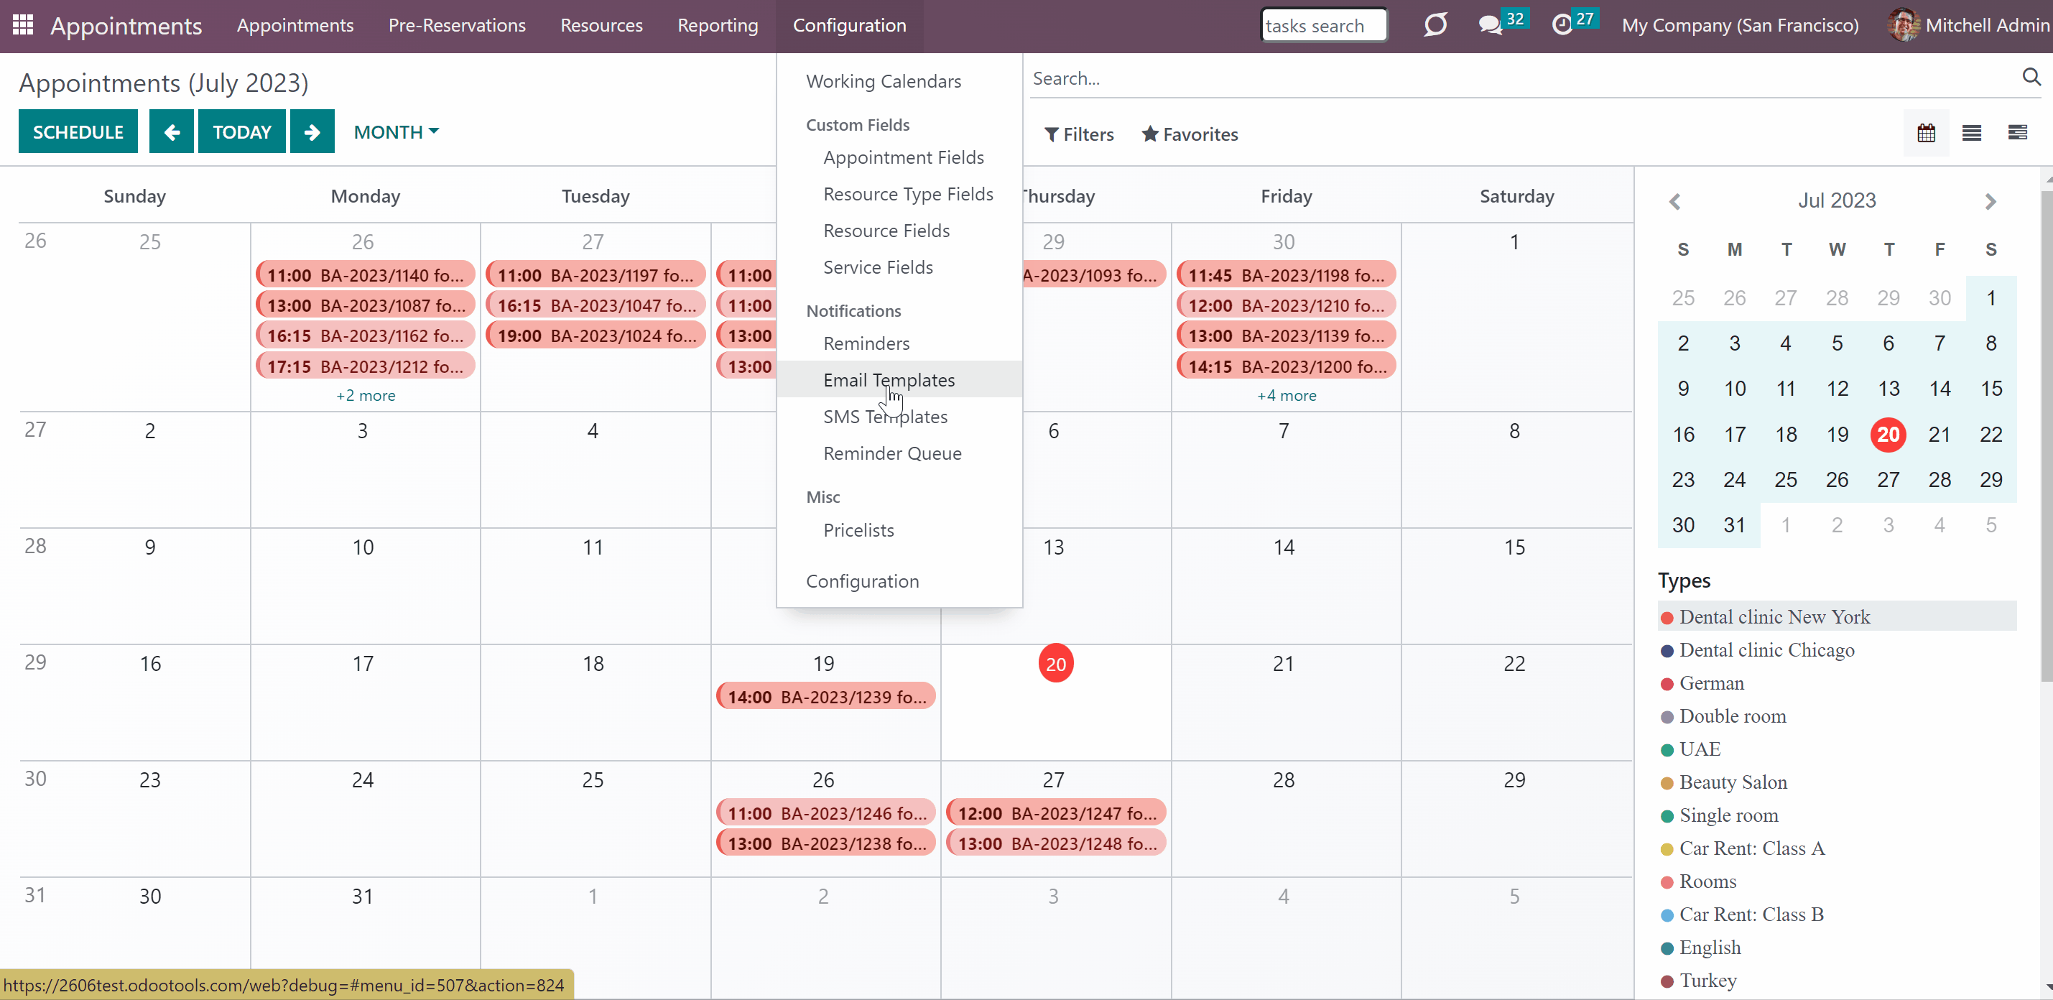Expand +4 more on Friday 30
The height and width of the screenshot is (1000, 2053).
click(1287, 395)
